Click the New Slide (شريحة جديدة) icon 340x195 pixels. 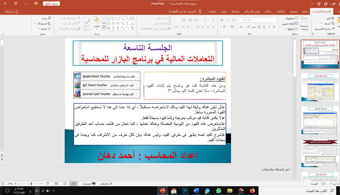pyautogui.click(x=305, y=20)
